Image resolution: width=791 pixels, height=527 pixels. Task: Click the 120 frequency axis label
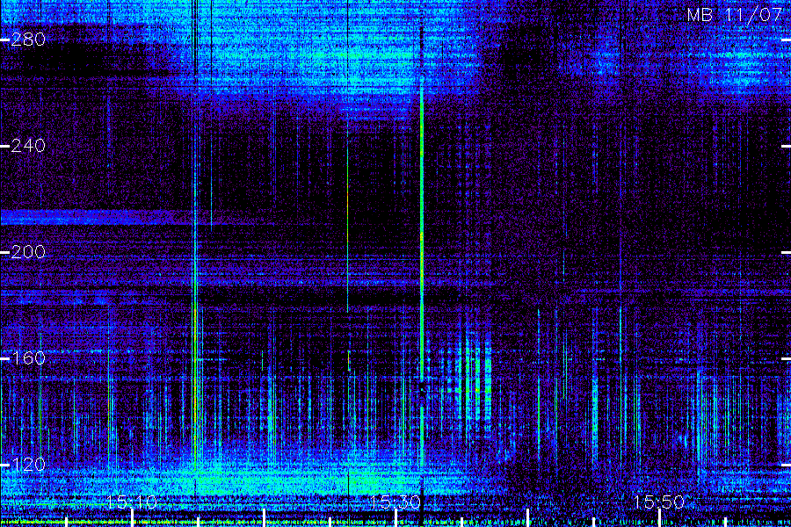pyautogui.click(x=28, y=465)
